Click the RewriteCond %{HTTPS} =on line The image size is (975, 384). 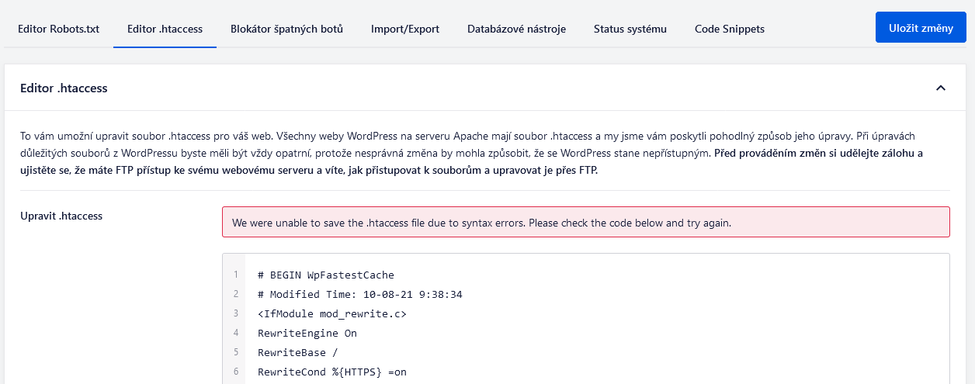coord(332,372)
